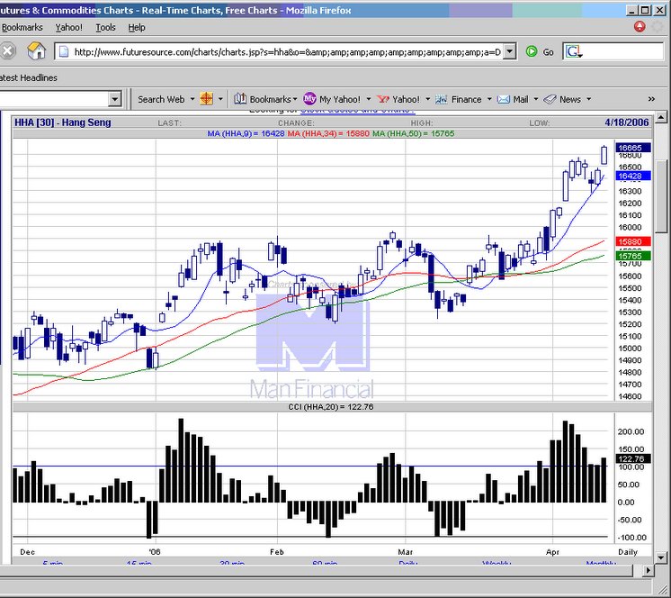This screenshot has width=671, height=598.
Task: Click the red update notification icon
Action: (x=640, y=26)
